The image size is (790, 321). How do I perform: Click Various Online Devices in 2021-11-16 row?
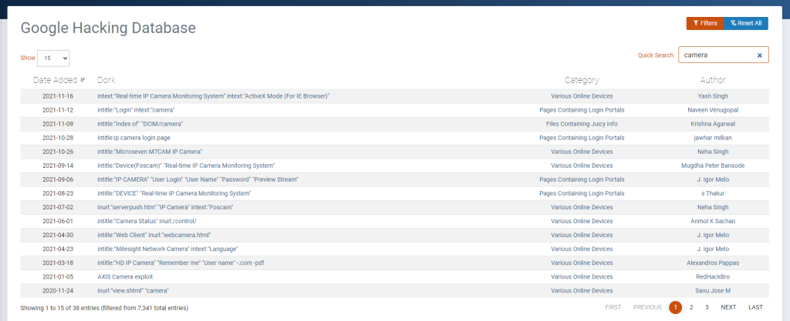(582, 96)
